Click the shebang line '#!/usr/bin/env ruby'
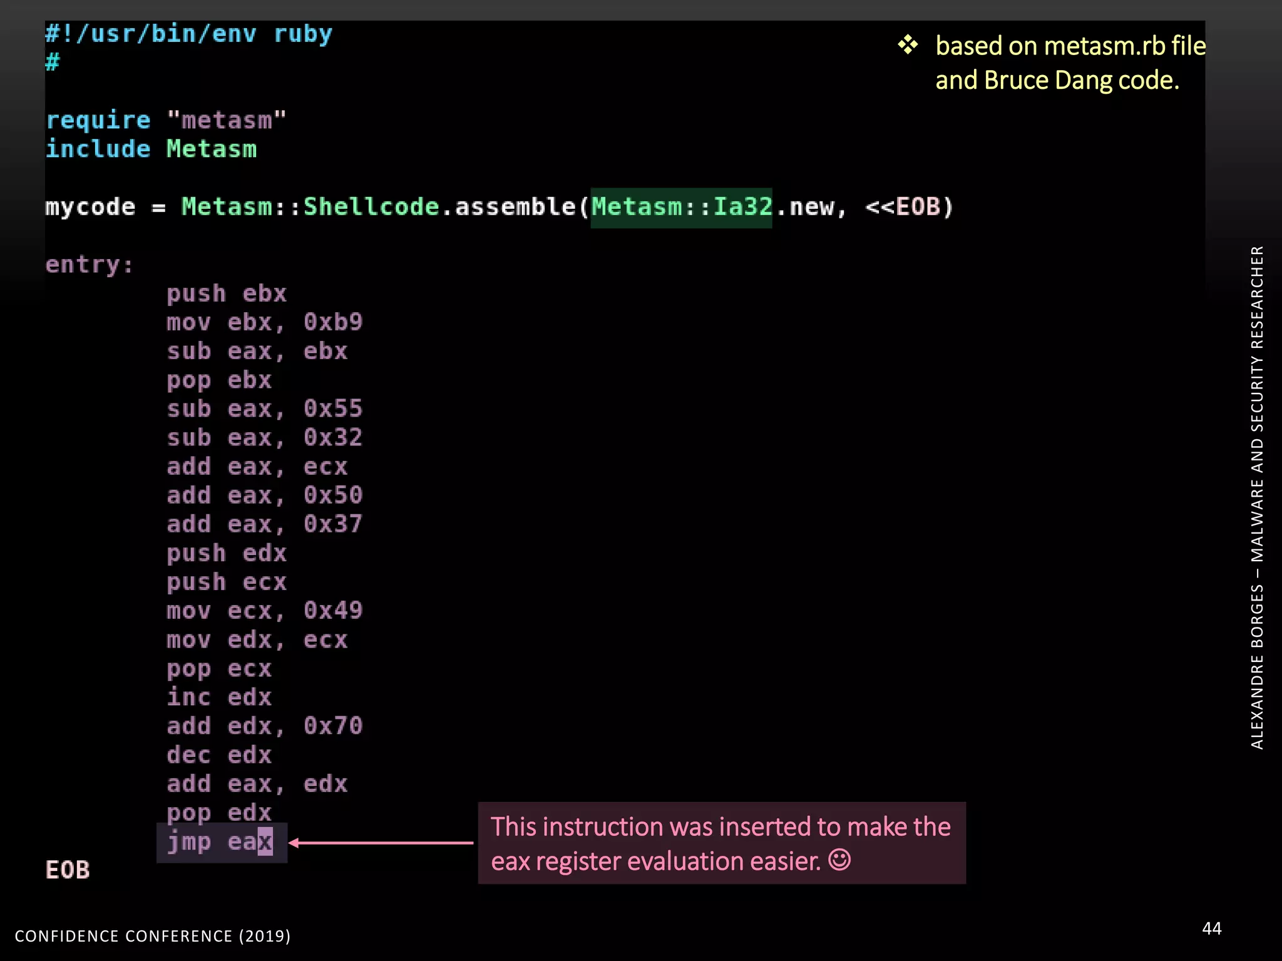 (x=188, y=34)
